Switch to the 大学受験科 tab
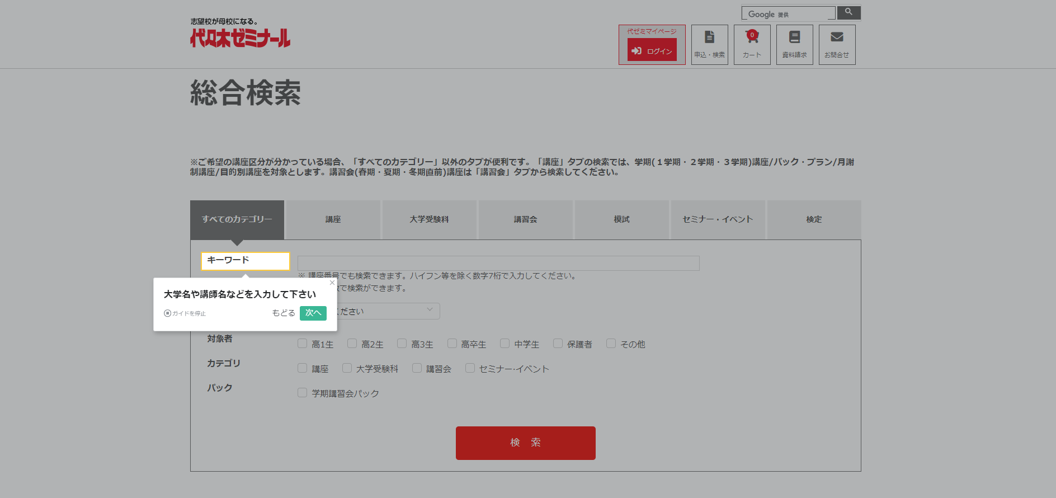The width and height of the screenshot is (1056, 498). [430, 219]
